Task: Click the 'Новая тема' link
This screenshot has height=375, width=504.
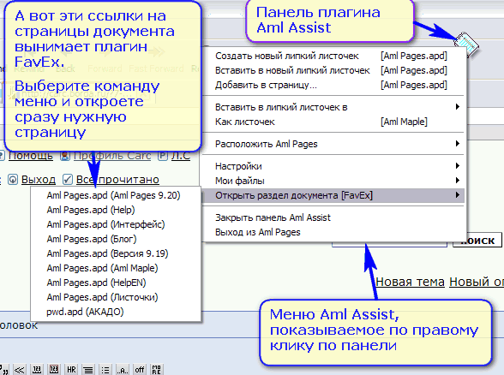Action: tap(410, 282)
